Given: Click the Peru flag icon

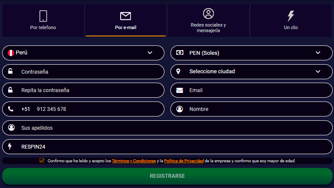Looking at the screenshot, I should coord(11,53).
